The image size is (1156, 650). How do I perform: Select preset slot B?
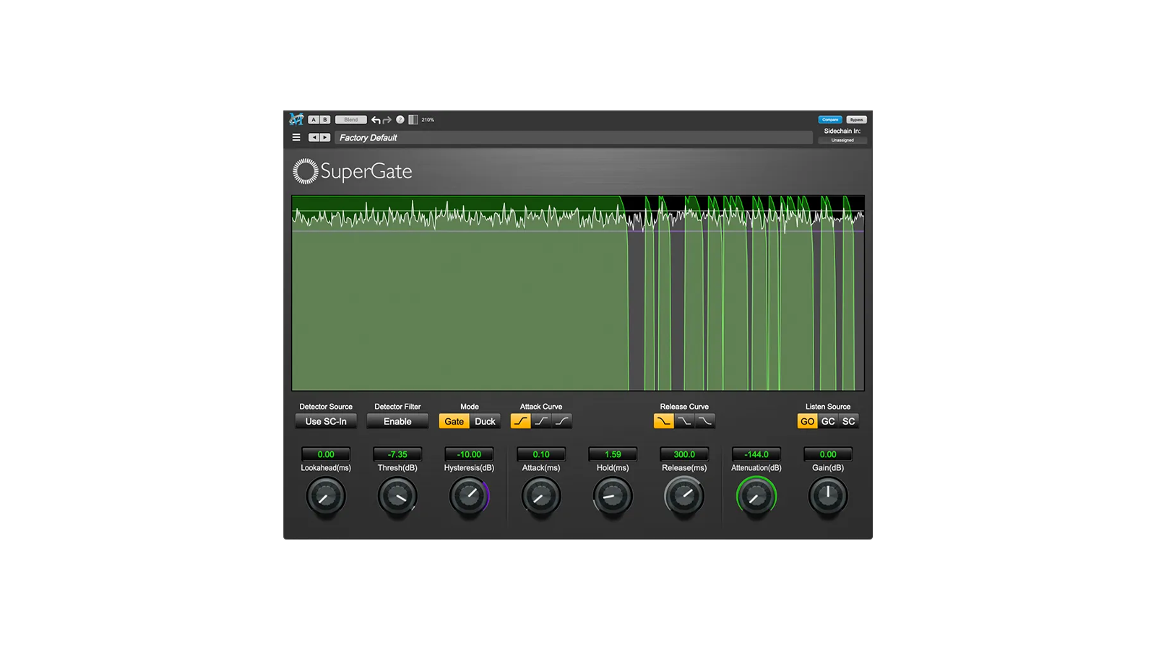(325, 120)
